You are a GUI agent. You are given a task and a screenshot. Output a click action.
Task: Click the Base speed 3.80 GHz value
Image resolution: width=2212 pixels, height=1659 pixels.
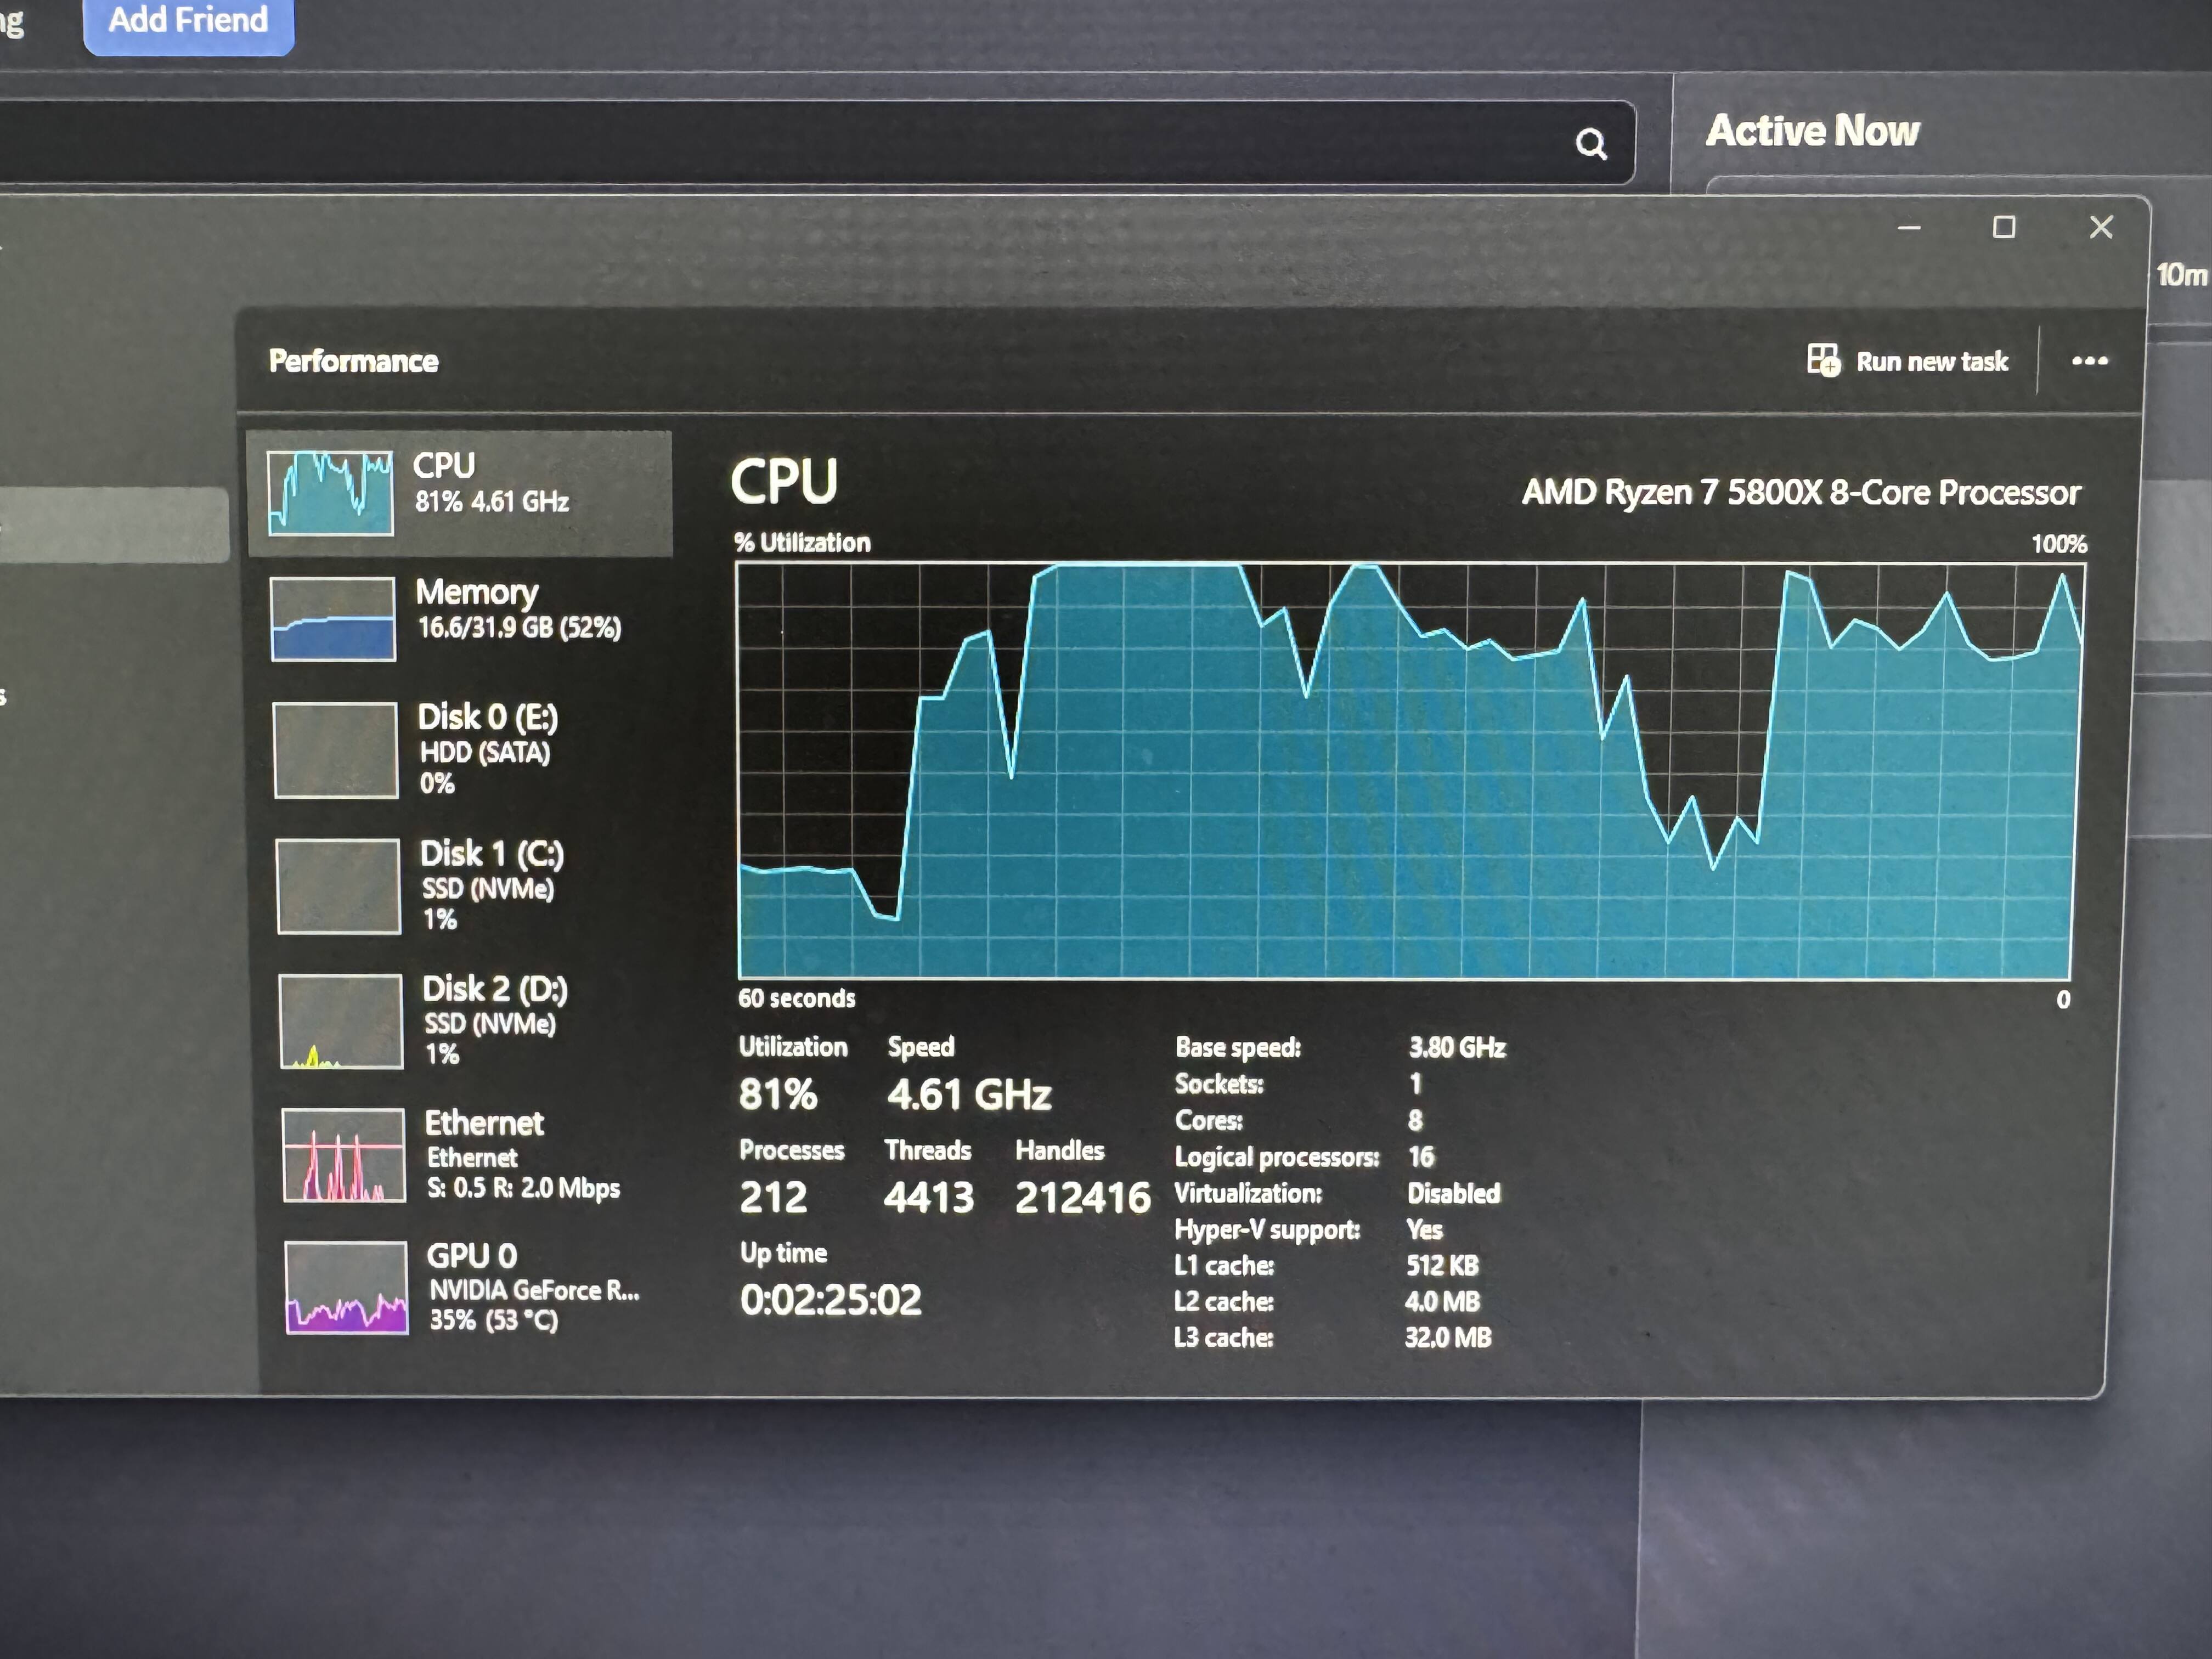pos(1457,1047)
